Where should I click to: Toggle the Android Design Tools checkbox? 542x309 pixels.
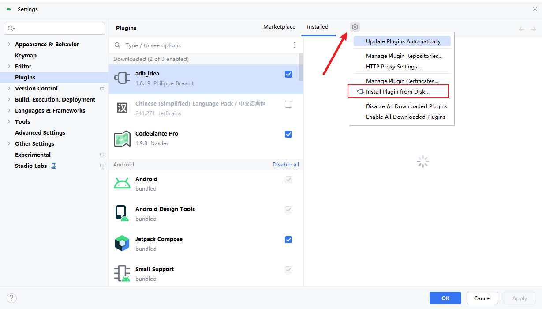pos(288,210)
